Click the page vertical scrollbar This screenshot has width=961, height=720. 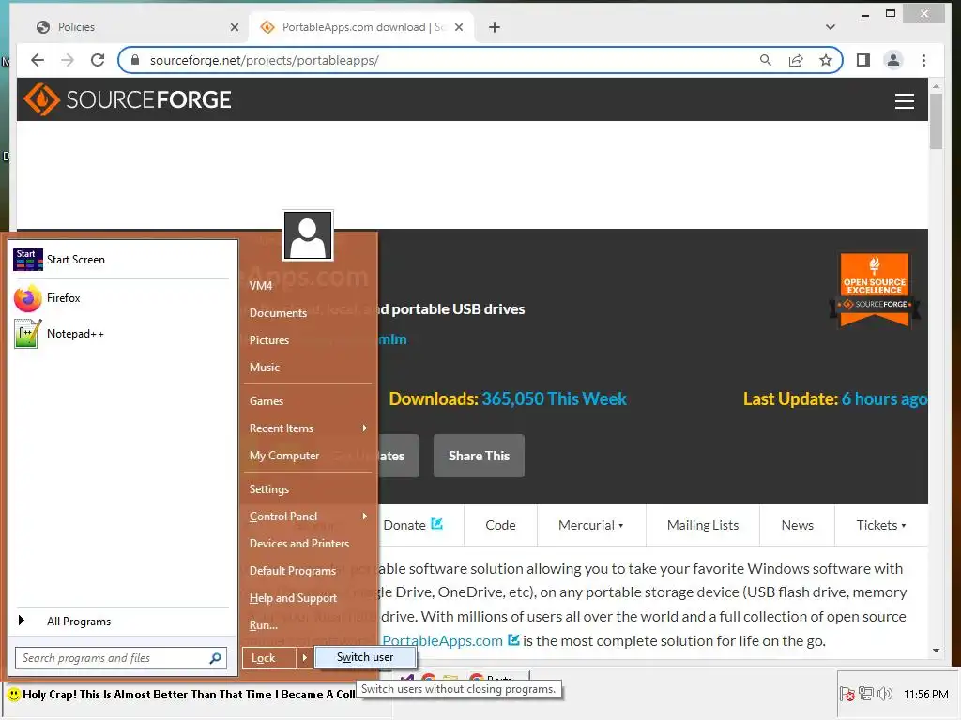coord(936,120)
